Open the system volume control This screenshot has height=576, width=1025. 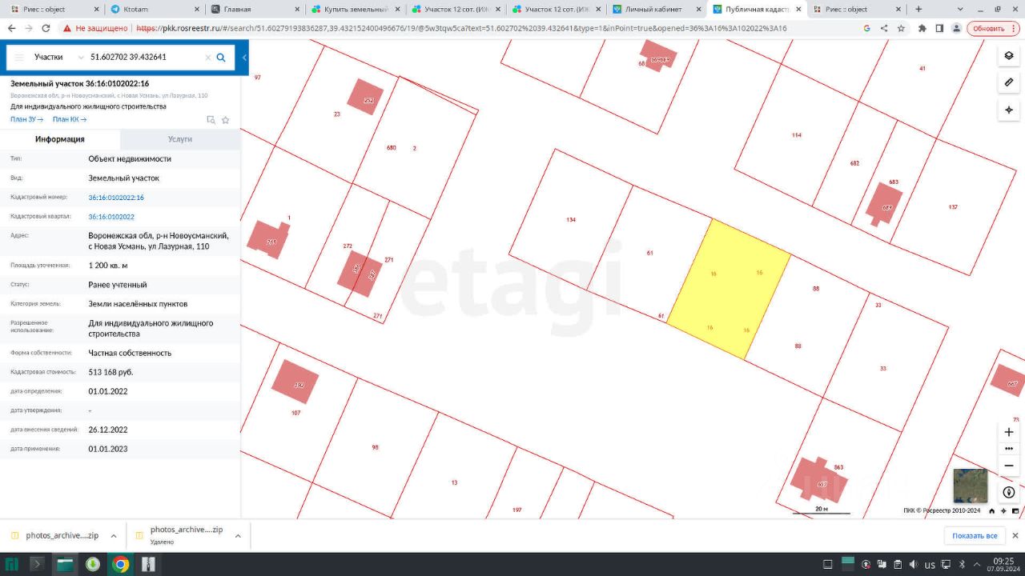914,564
